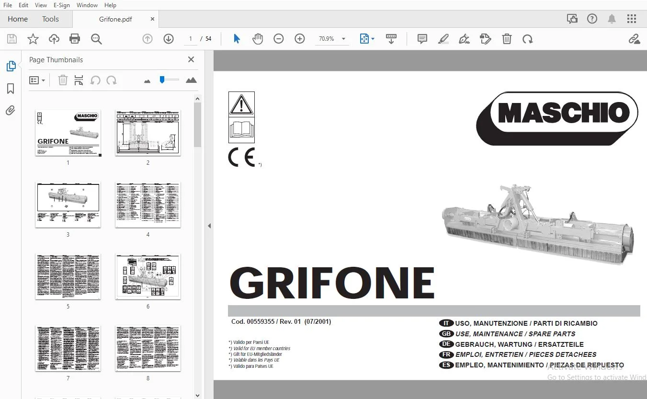This screenshot has width=647, height=399.
Task: Open the View menu
Action: click(x=41, y=5)
